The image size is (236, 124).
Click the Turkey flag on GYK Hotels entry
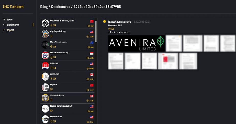coord(92,21)
